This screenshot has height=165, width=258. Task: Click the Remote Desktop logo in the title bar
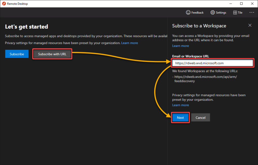coord(4,4)
